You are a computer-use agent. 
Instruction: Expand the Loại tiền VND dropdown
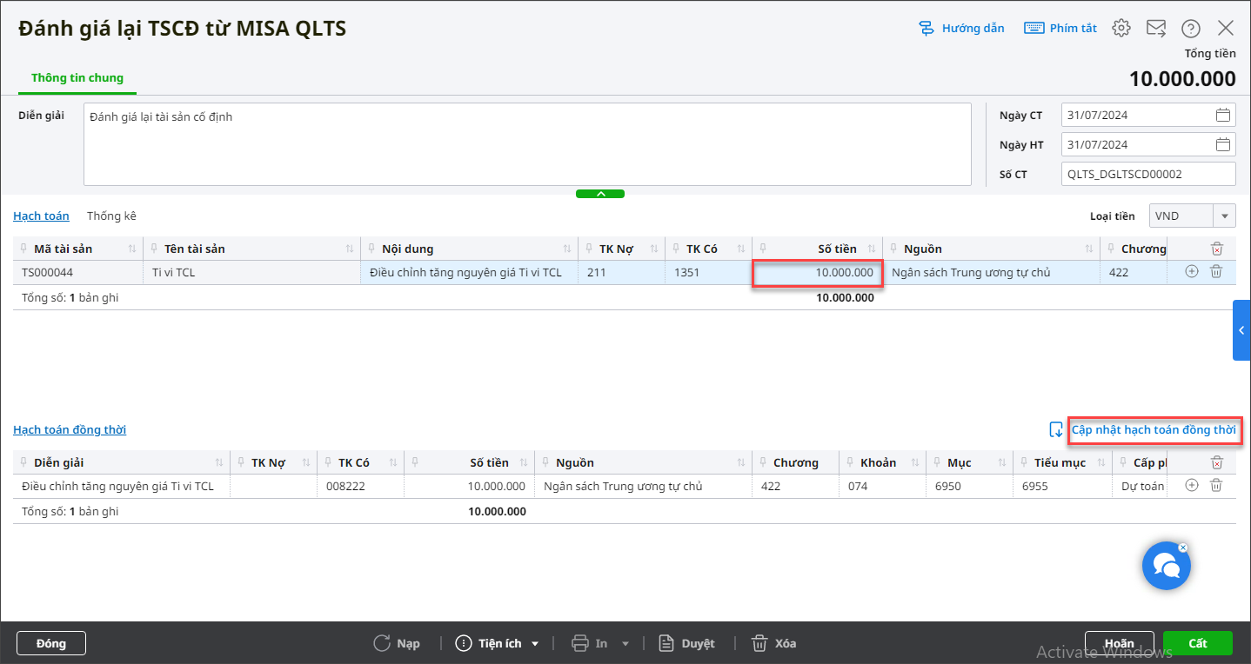1225,216
